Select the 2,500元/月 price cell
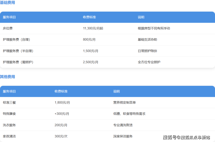Screen dimensions: 215x142 click(x=91, y=62)
